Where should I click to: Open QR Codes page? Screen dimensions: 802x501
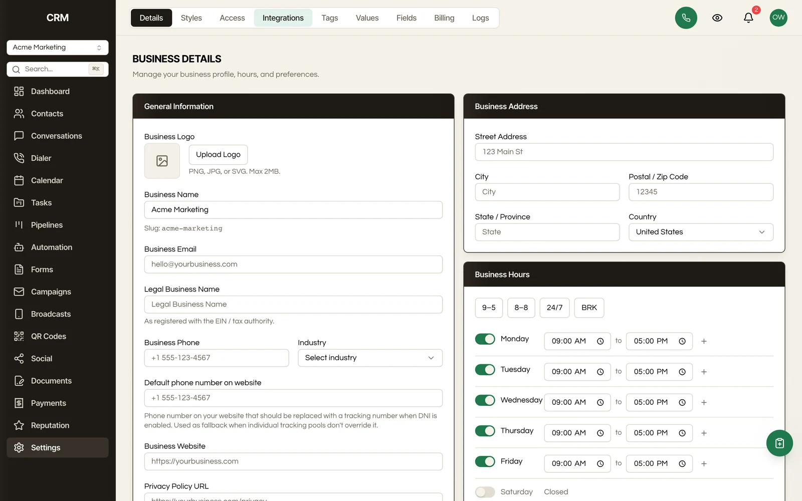57,337
